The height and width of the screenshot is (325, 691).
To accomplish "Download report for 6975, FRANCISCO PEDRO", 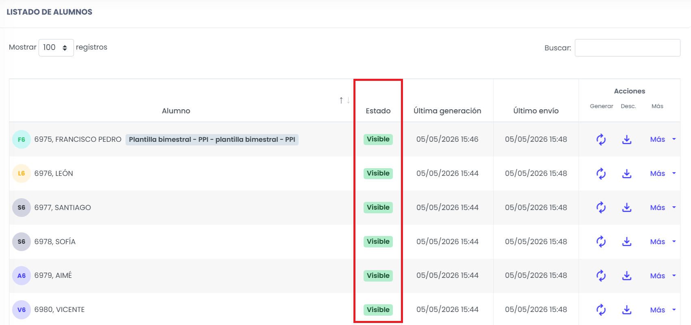I will pos(627,139).
